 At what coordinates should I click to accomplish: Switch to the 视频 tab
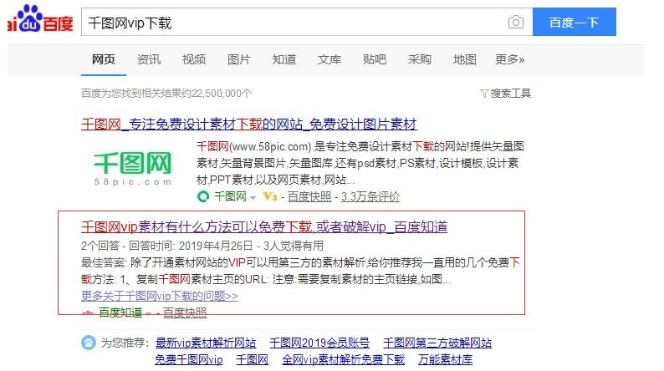194,59
